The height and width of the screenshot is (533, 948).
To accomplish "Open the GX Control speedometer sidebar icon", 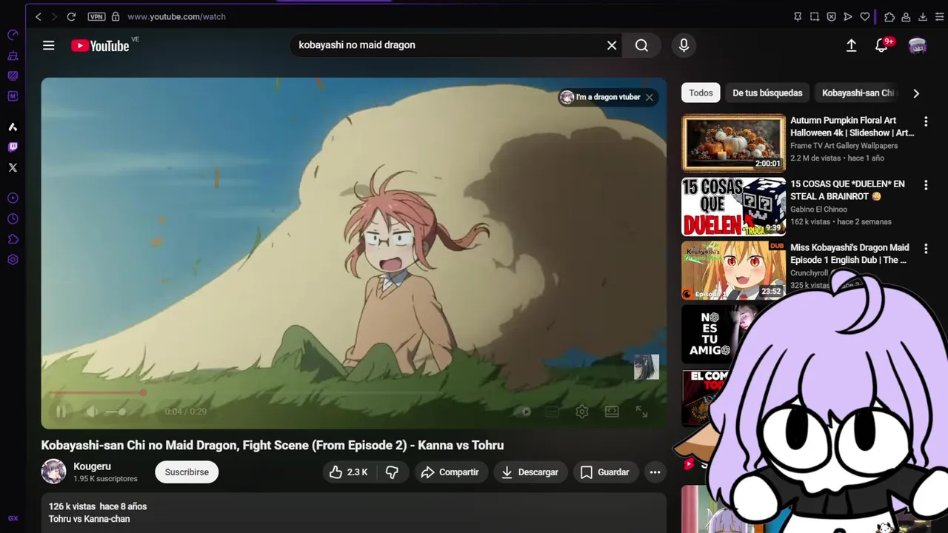I will 13,35.
